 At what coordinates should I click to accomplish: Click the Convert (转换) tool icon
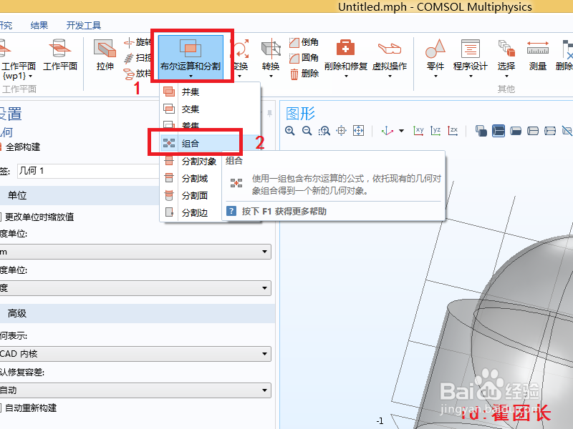coord(271,56)
